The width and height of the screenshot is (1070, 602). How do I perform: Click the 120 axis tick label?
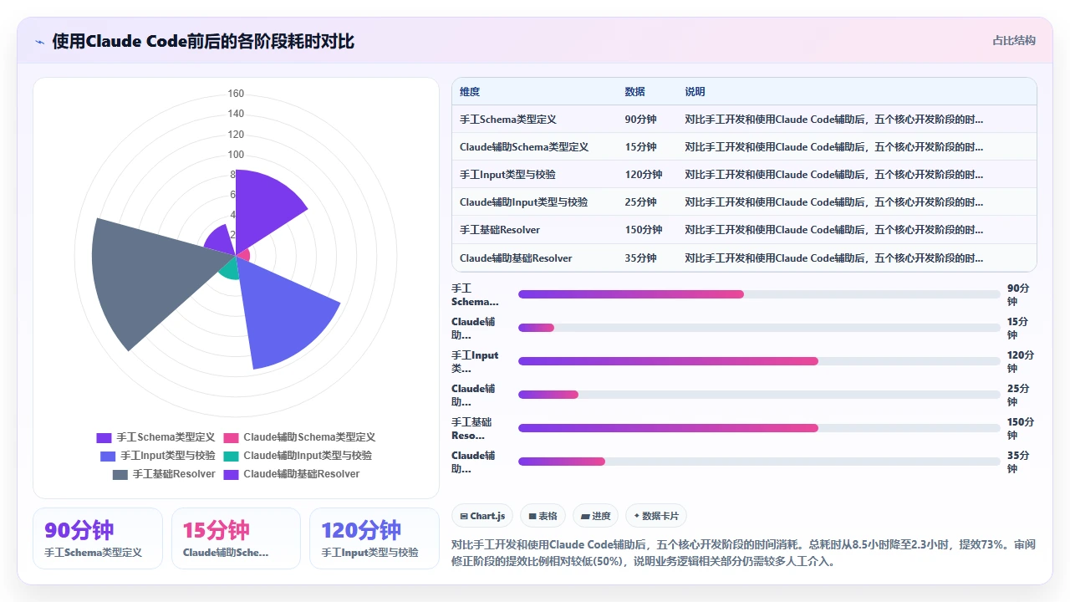pyautogui.click(x=236, y=135)
